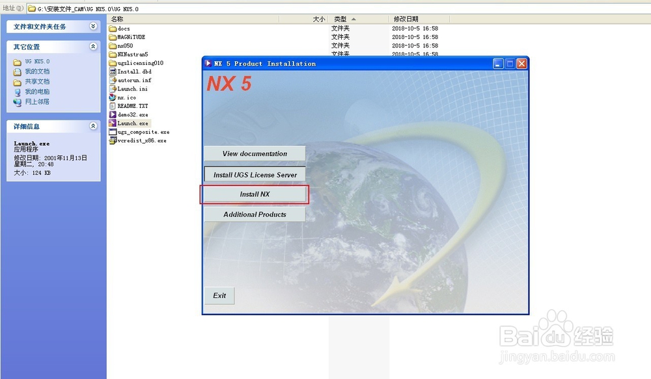Select the Launch.ini file icon

tap(113, 89)
